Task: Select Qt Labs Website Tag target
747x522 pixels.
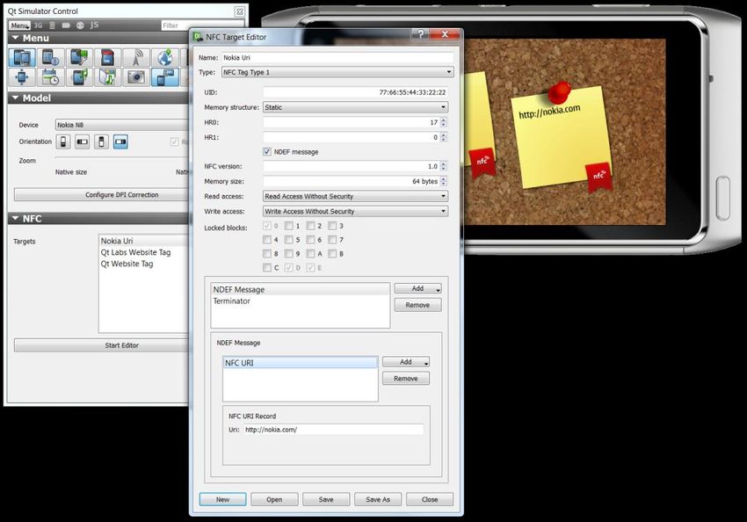Action: pyautogui.click(x=144, y=252)
